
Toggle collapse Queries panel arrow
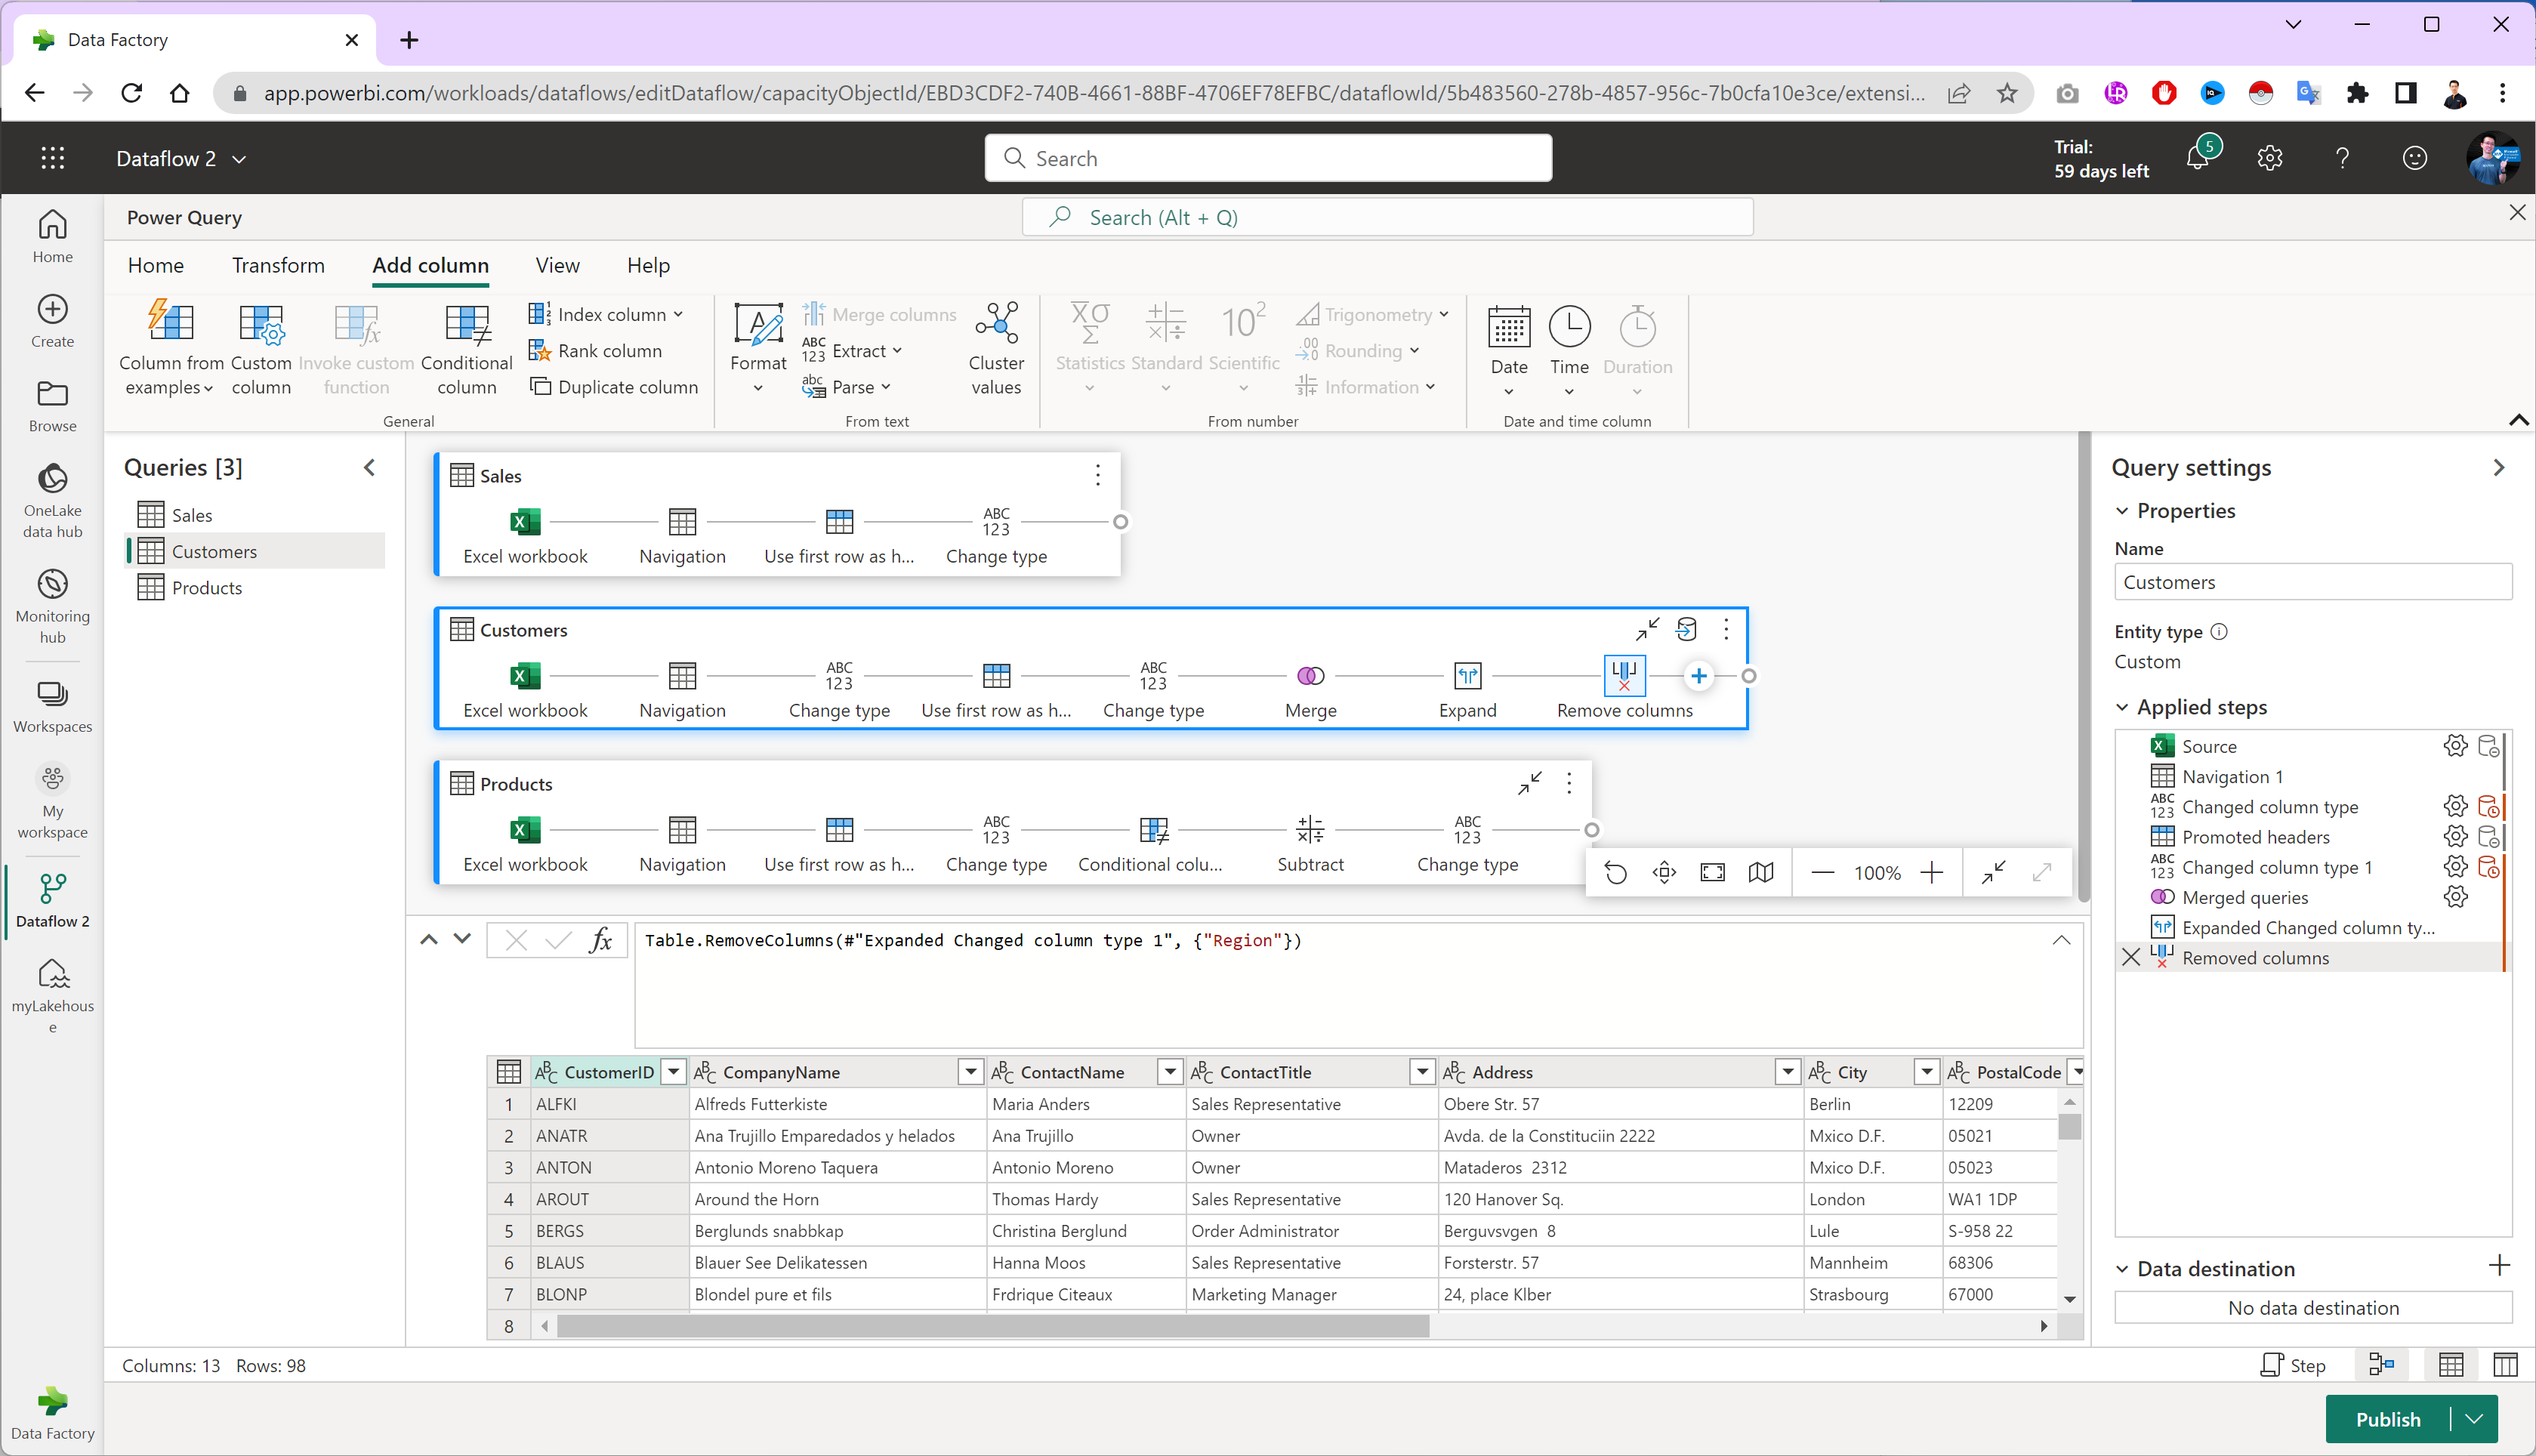click(369, 467)
